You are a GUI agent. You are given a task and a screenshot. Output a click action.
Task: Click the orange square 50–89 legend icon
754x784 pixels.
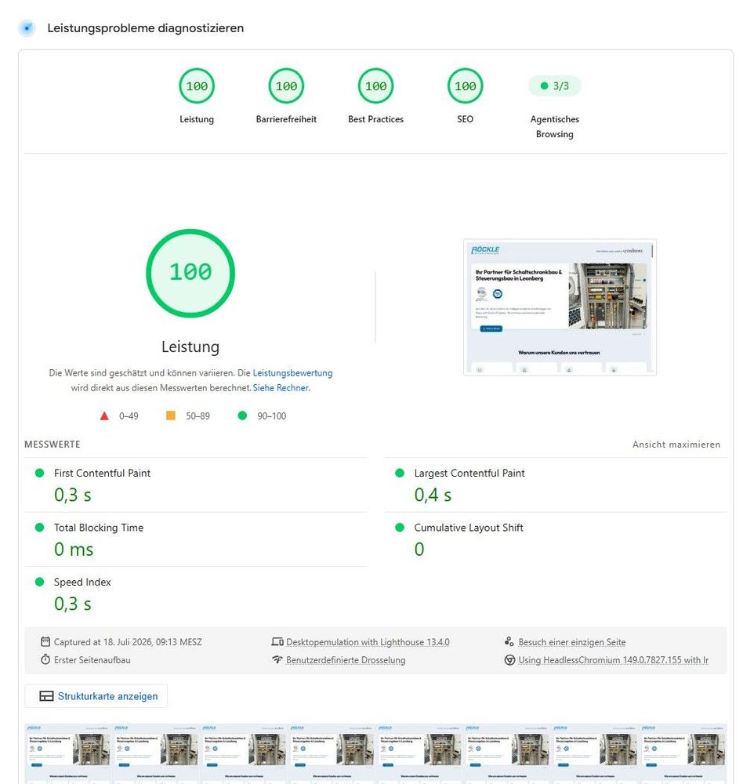click(x=171, y=416)
